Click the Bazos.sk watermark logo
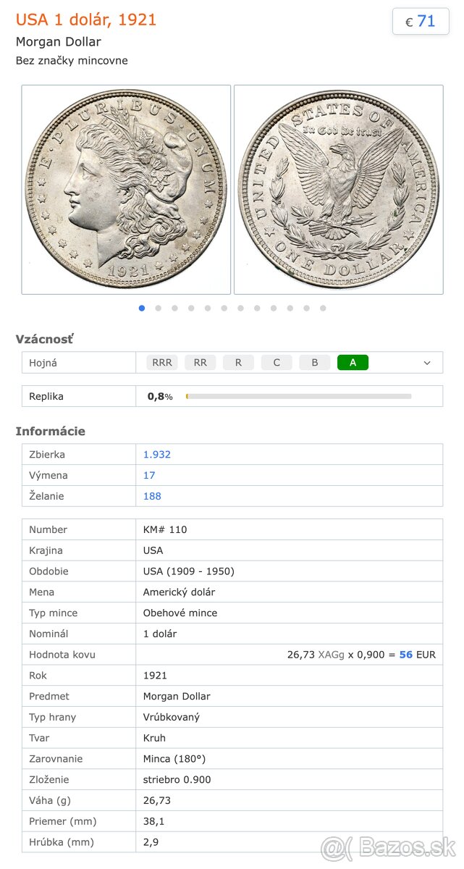Screen dimensions: 464x869 point(389,847)
